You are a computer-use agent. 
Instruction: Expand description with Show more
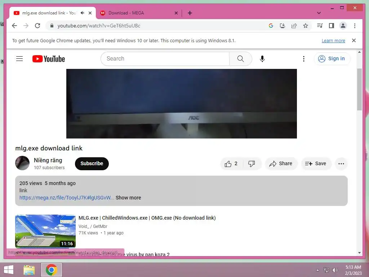[x=128, y=198]
